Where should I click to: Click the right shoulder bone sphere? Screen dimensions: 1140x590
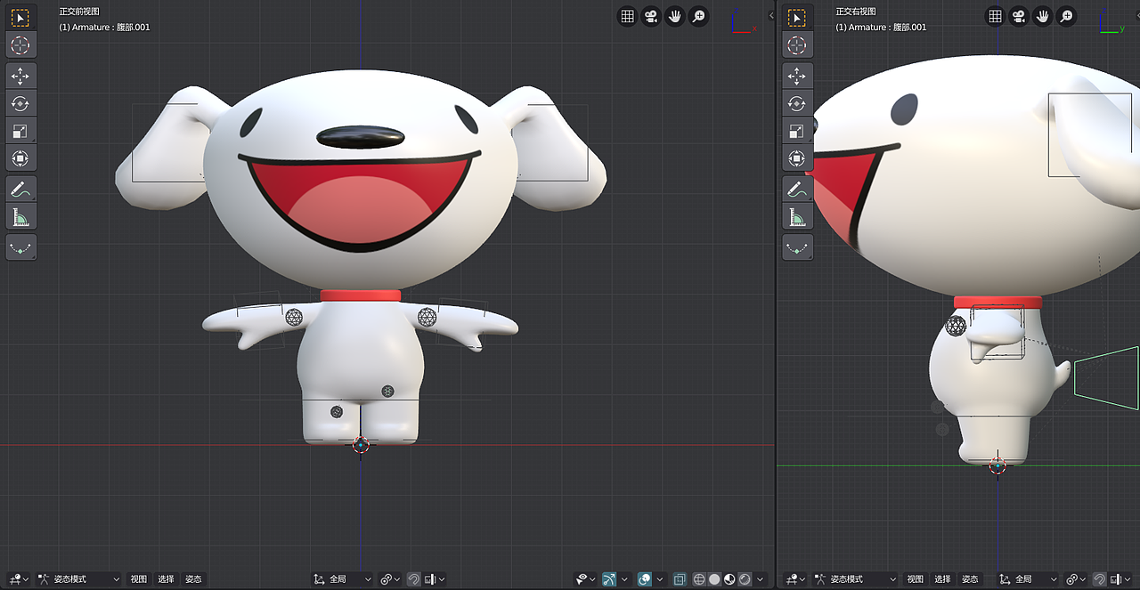click(427, 317)
